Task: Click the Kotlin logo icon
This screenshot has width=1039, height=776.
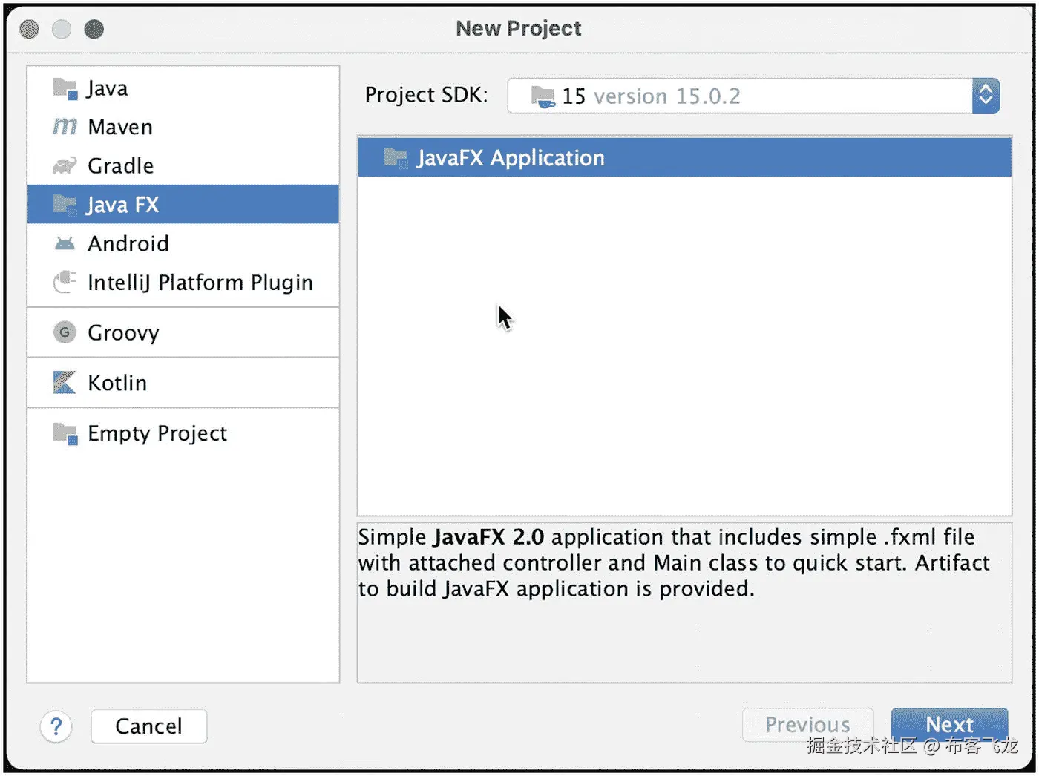Action: 65,383
